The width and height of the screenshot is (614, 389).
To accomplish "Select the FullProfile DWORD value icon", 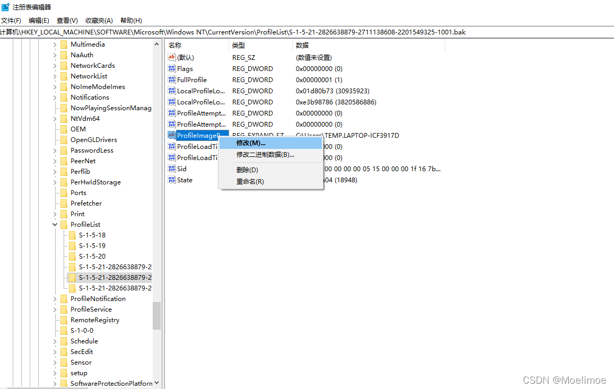I will (171, 79).
